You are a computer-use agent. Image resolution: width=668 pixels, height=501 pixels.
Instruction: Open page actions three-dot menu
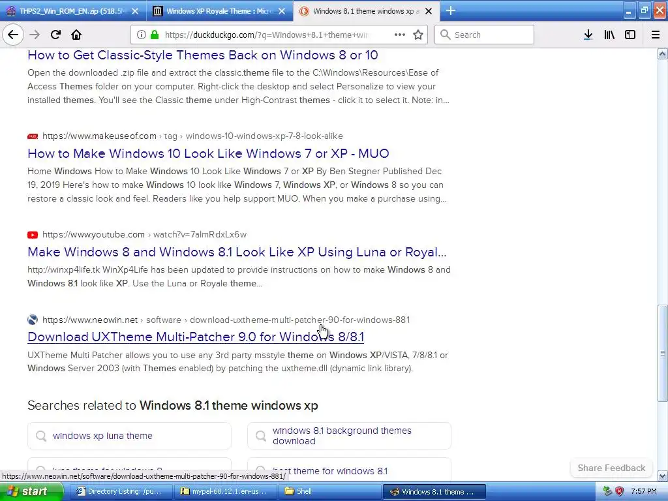(x=400, y=35)
